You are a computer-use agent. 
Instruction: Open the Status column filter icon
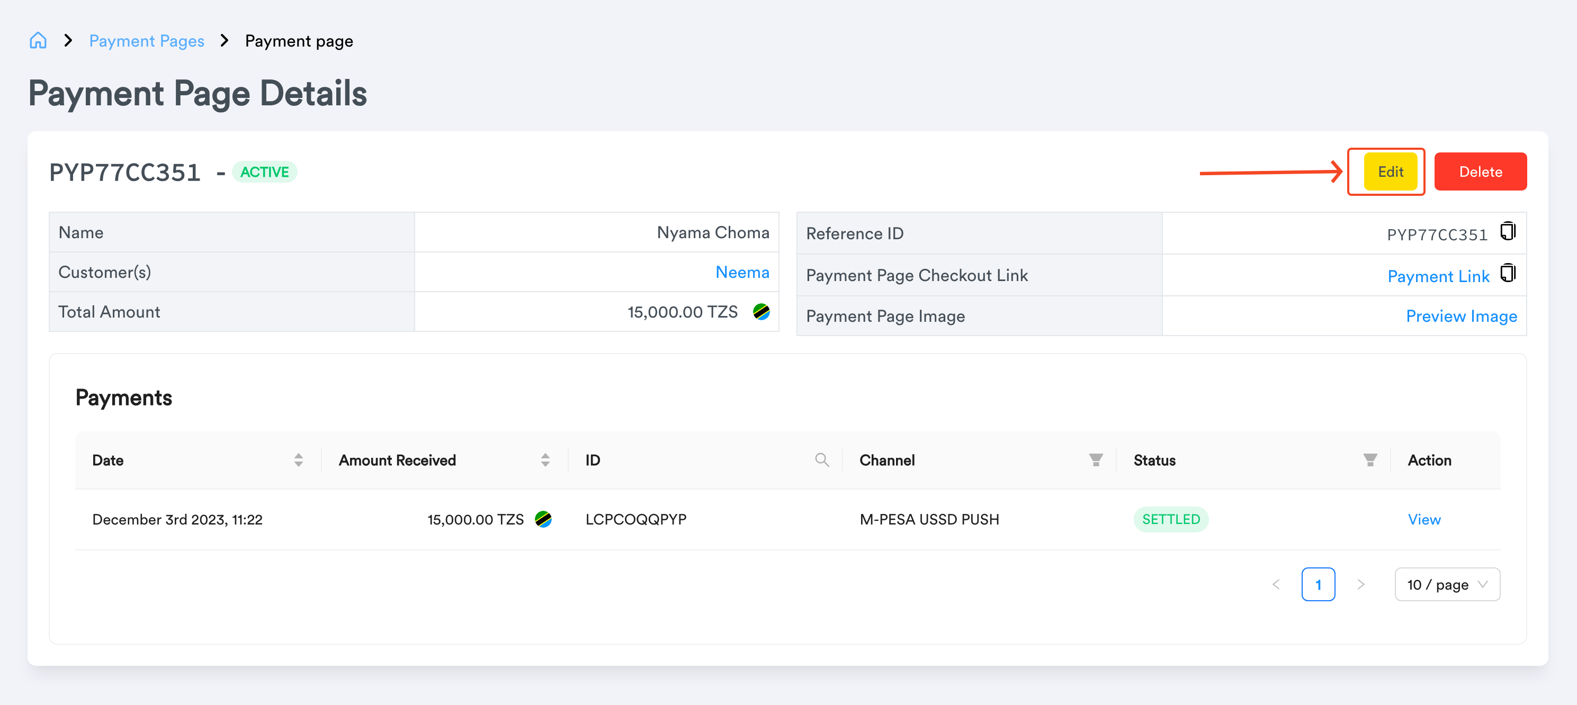[1370, 460]
